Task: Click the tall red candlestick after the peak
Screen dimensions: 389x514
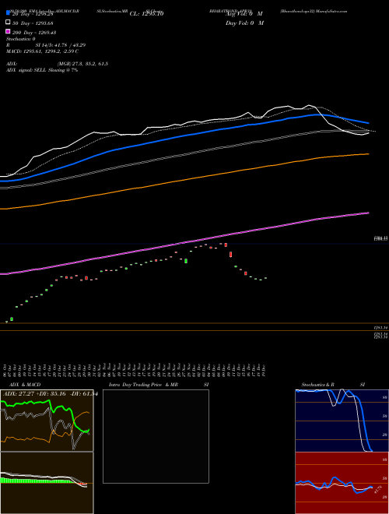Action: (231, 255)
